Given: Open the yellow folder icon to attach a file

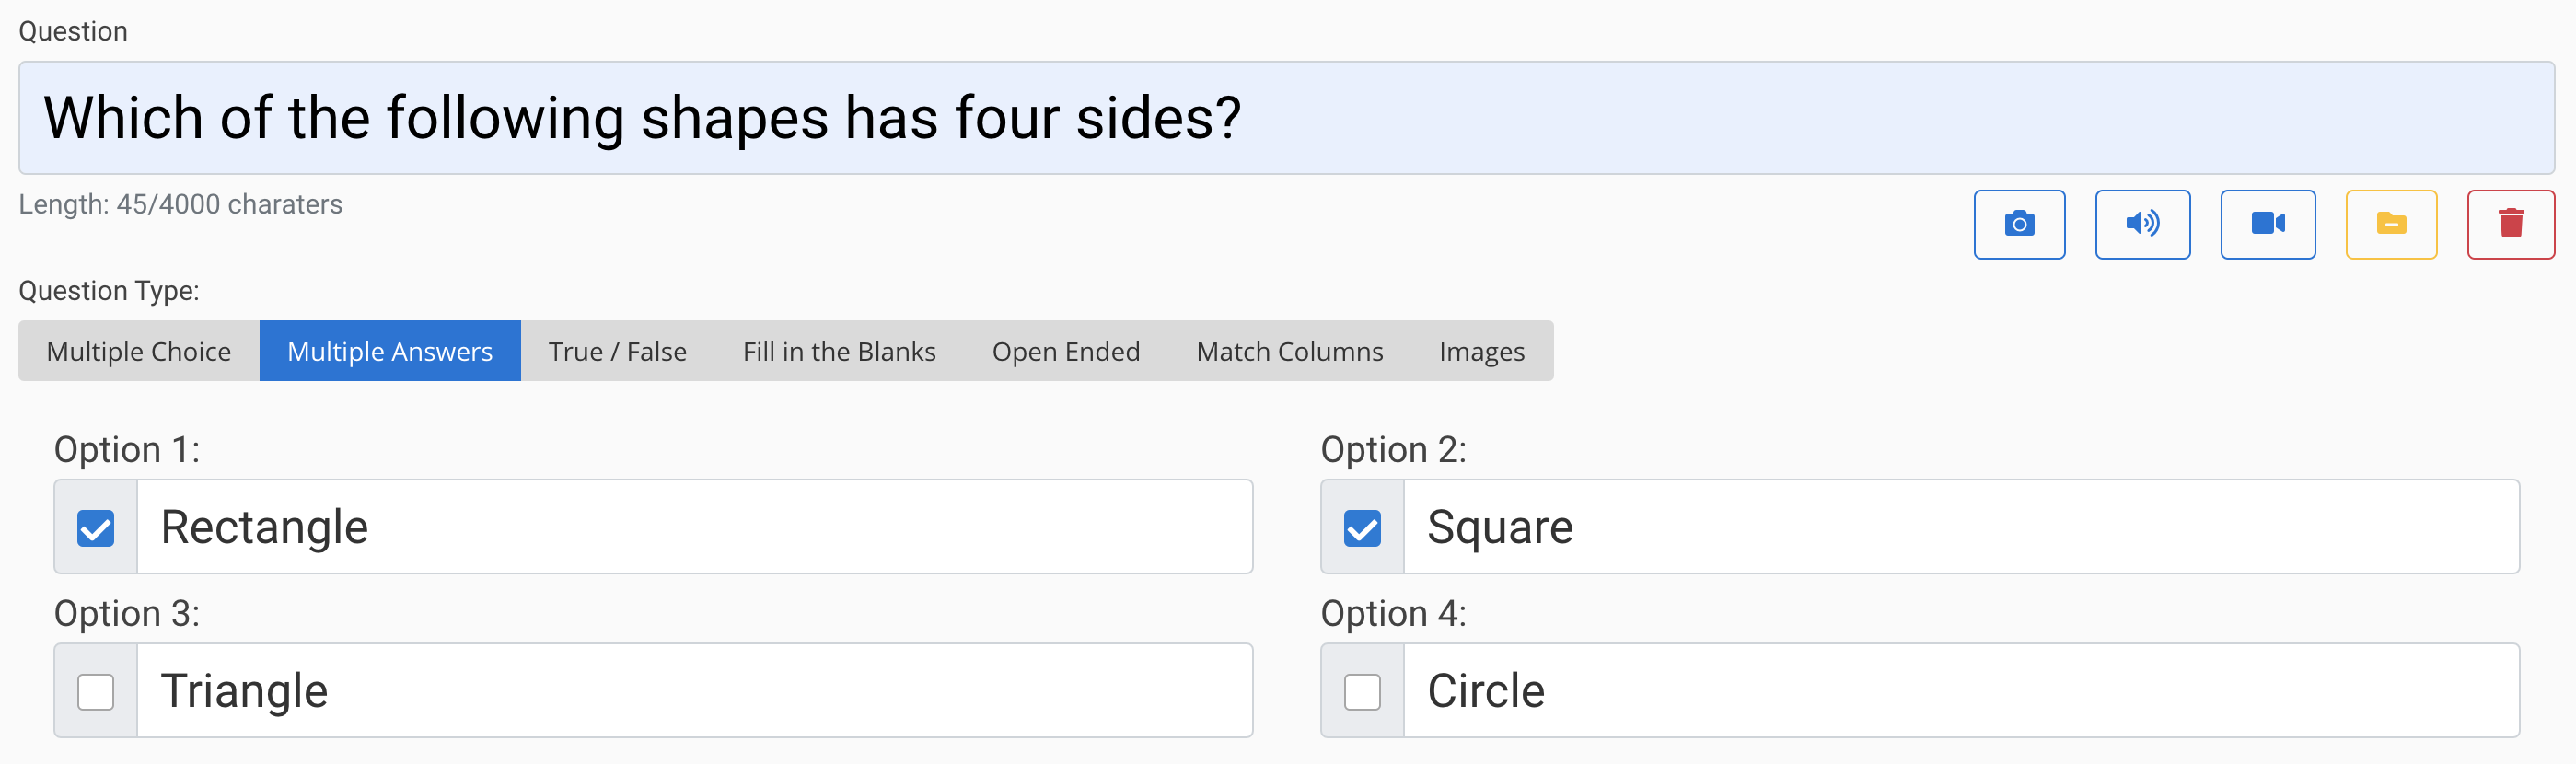Looking at the screenshot, I should [2391, 224].
